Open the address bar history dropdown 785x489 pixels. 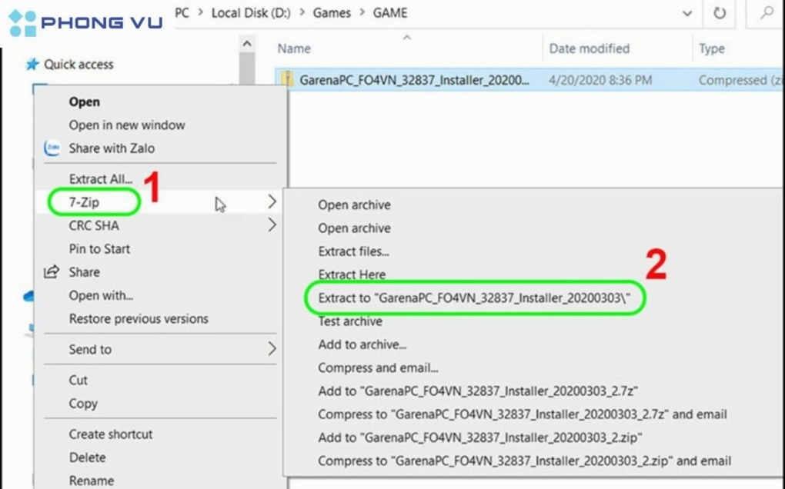tap(686, 13)
